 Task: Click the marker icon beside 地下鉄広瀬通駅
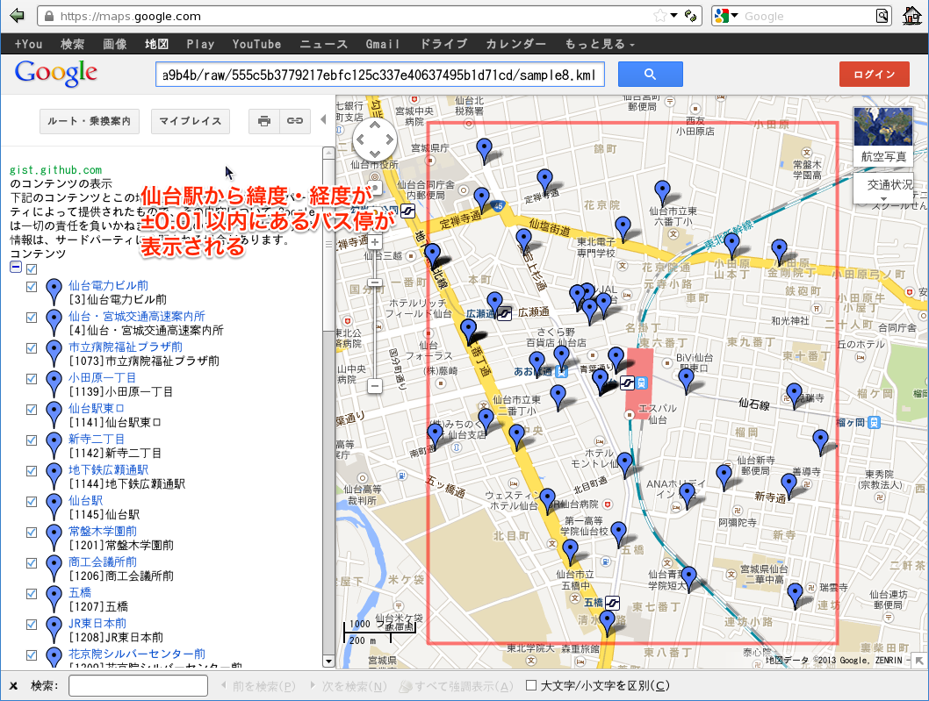point(54,477)
